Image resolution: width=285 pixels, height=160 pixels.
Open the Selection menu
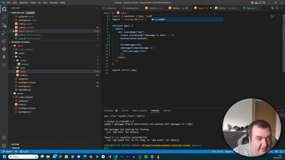pos(24,3)
